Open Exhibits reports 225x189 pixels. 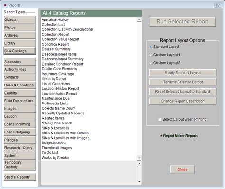(19, 93)
